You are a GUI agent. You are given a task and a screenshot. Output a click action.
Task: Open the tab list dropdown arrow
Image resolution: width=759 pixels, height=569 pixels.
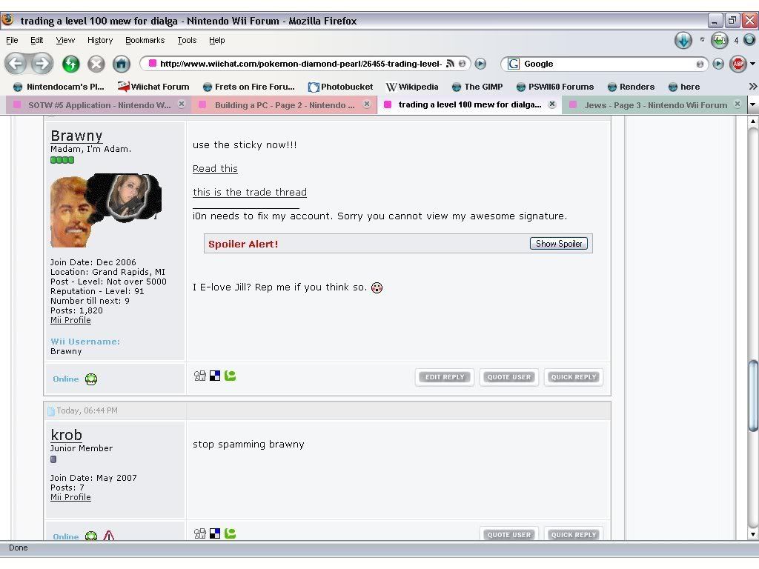753,104
